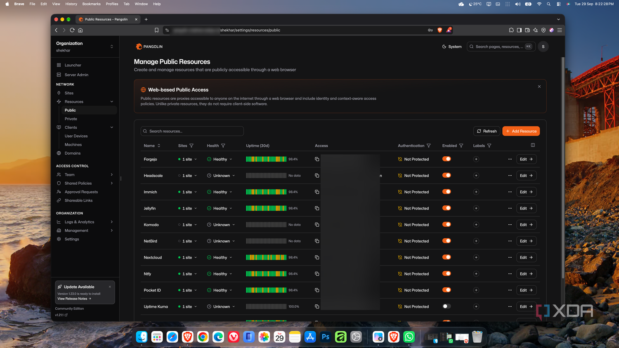
Task: Expand the Team sidebar section
Action: (x=111, y=175)
